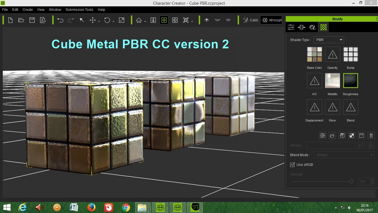Toggle the eye icon in the top toolbar
The width and height of the screenshot is (378, 213).
(x=207, y=20)
